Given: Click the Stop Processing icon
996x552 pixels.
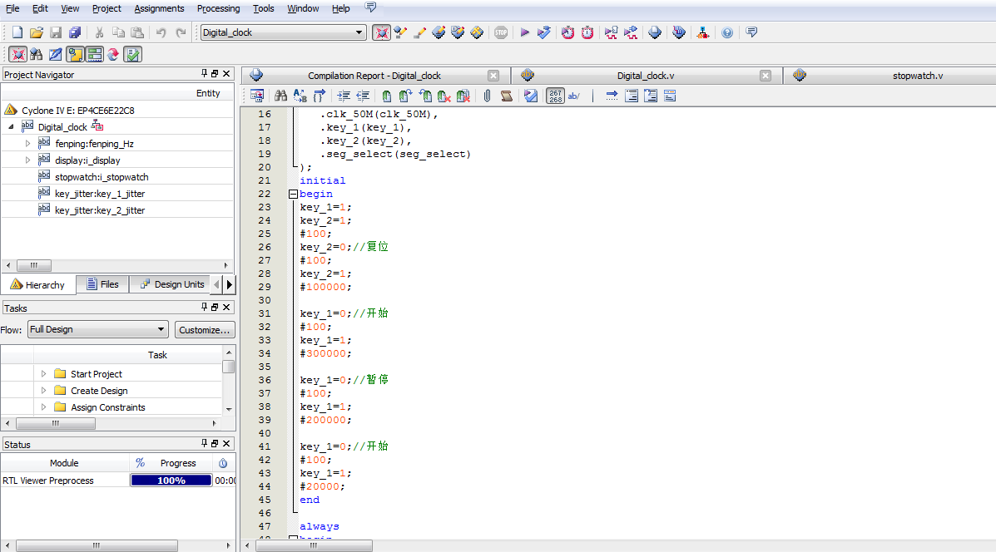Looking at the screenshot, I should click(x=500, y=32).
